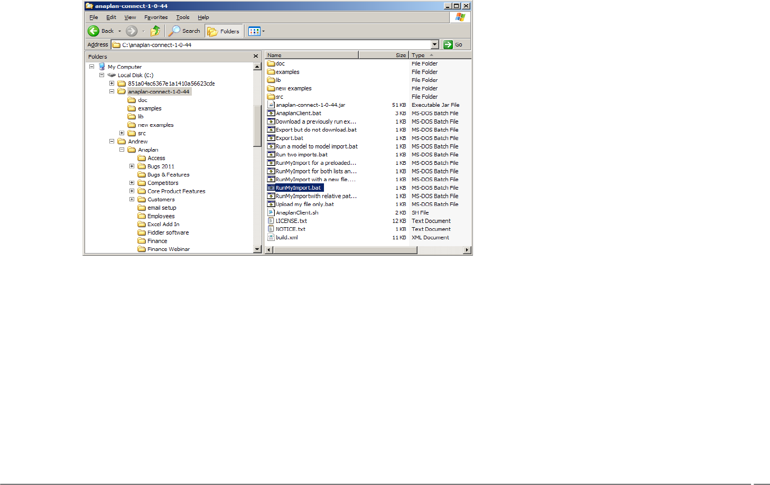The height and width of the screenshot is (485, 770).
Task: Select the AnaplanClient.sh file icon
Action: tap(271, 212)
